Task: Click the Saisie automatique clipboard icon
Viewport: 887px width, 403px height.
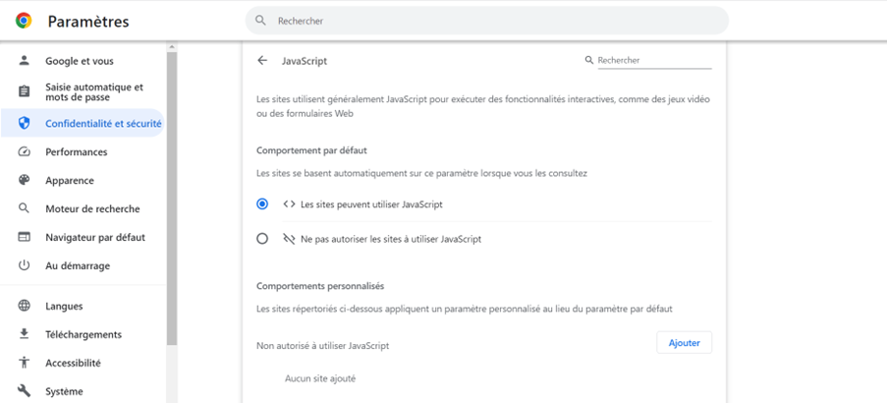Action: click(25, 91)
